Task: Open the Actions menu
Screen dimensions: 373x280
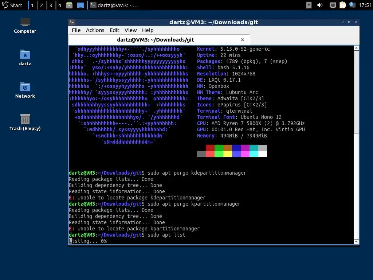Action: [95, 30]
